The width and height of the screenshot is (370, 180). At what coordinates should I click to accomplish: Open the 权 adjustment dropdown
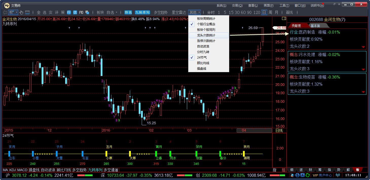pyautogui.click(x=13, y=12)
